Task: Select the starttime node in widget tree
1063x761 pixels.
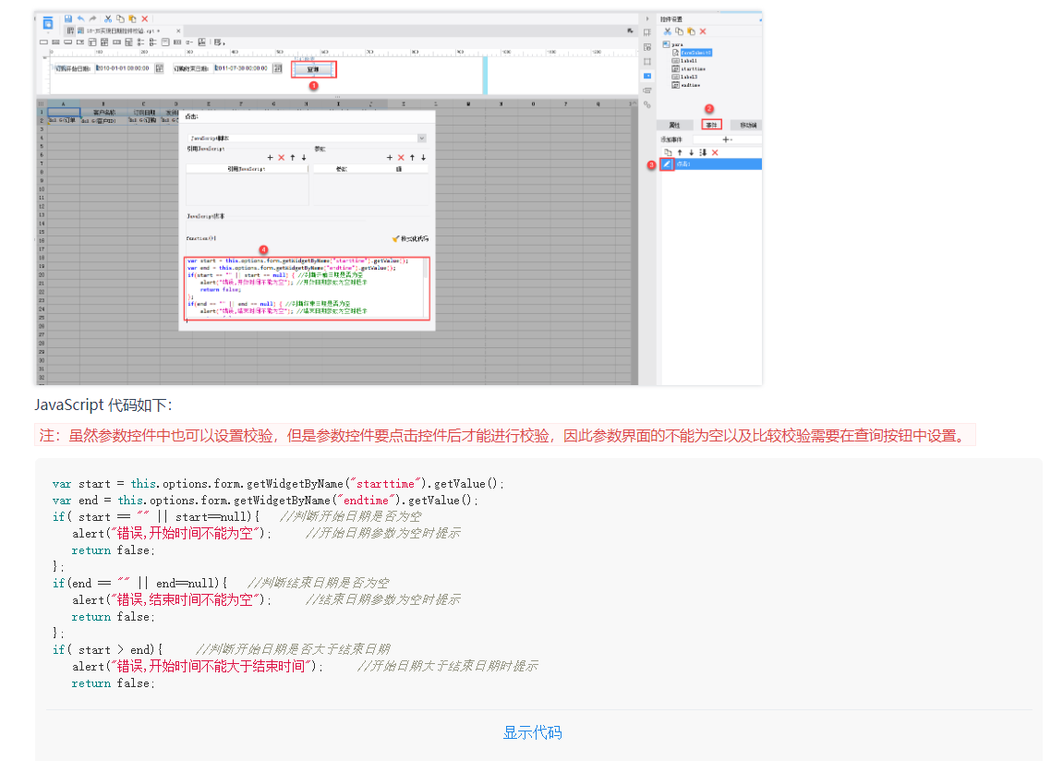Action: 689,68
